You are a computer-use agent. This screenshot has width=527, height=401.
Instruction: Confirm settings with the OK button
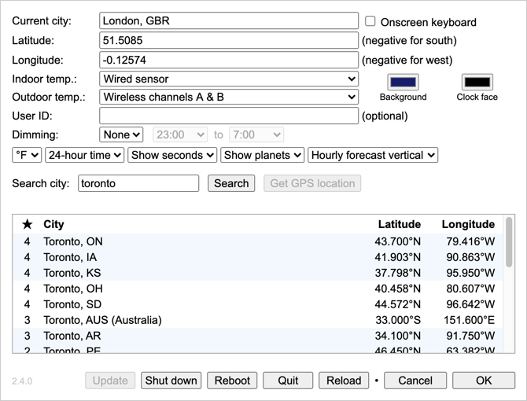pos(484,381)
